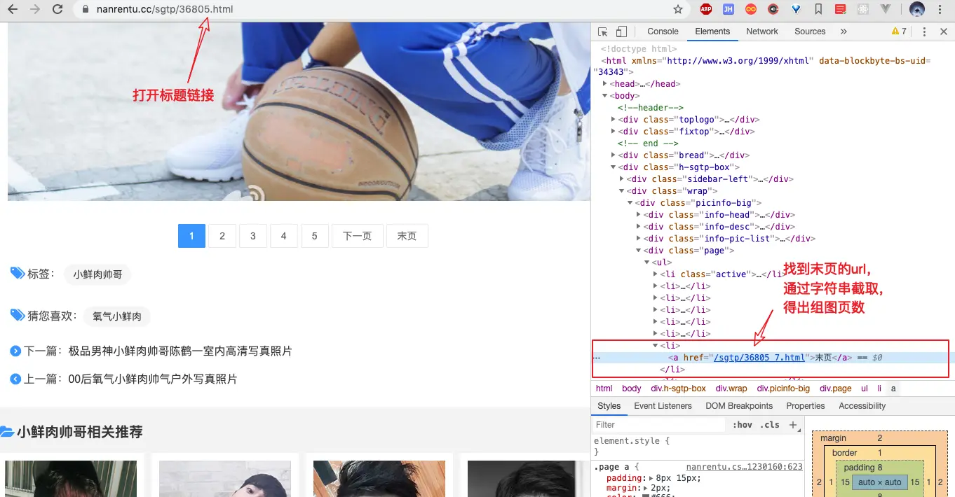The width and height of the screenshot is (955, 497).
Task: Toggle the device toolbar in DevTools
Action: (621, 31)
